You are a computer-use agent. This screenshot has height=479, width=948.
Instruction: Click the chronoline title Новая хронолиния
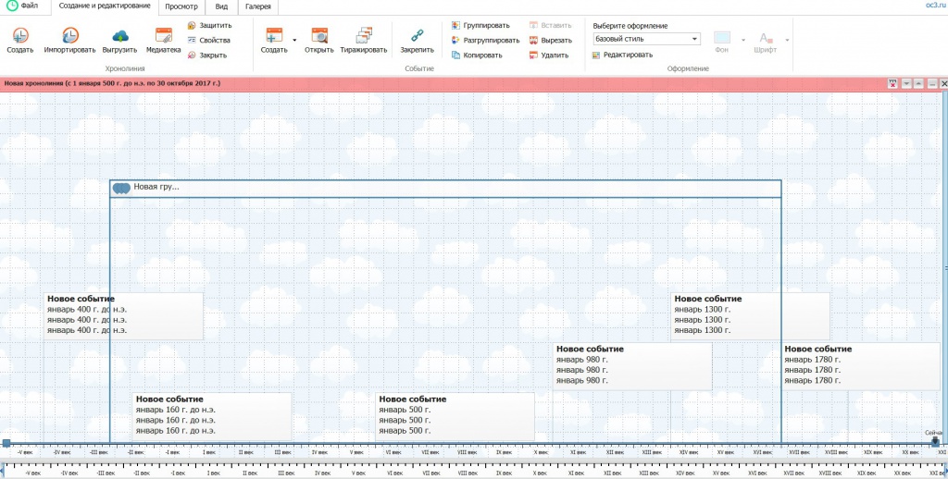(112, 83)
